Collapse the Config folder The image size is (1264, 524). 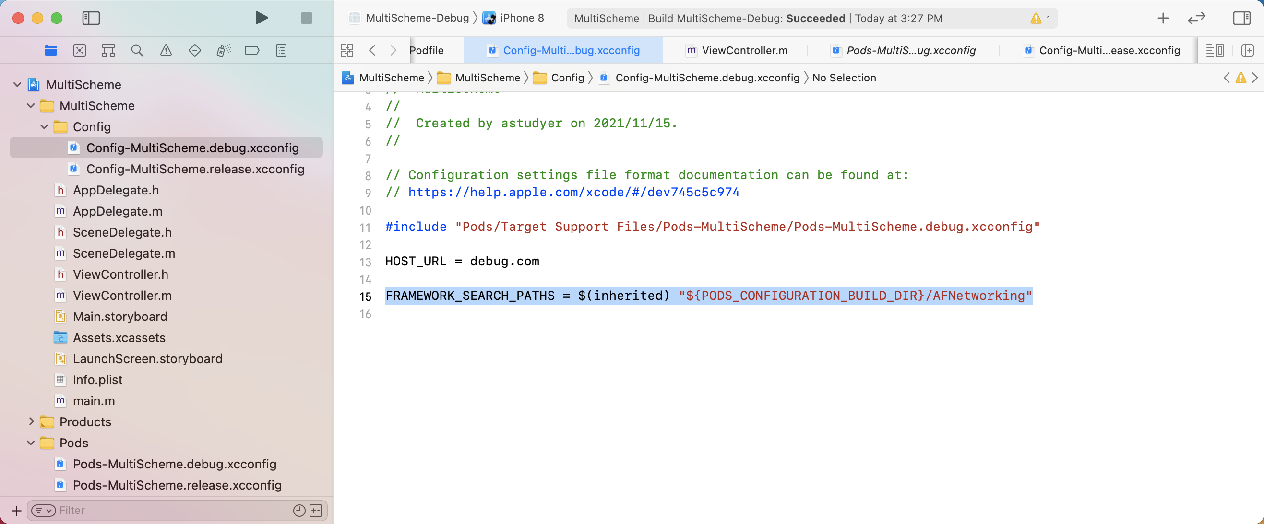pyautogui.click(x=44, y=127)
